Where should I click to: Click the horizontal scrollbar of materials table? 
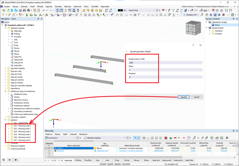pyautogui.click(x=114, y=157)
